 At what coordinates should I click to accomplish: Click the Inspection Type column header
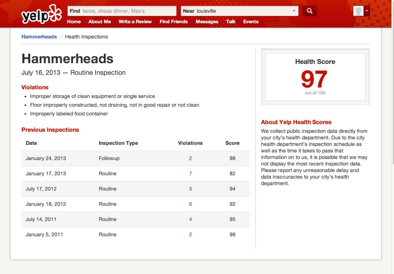pos(119,143)
